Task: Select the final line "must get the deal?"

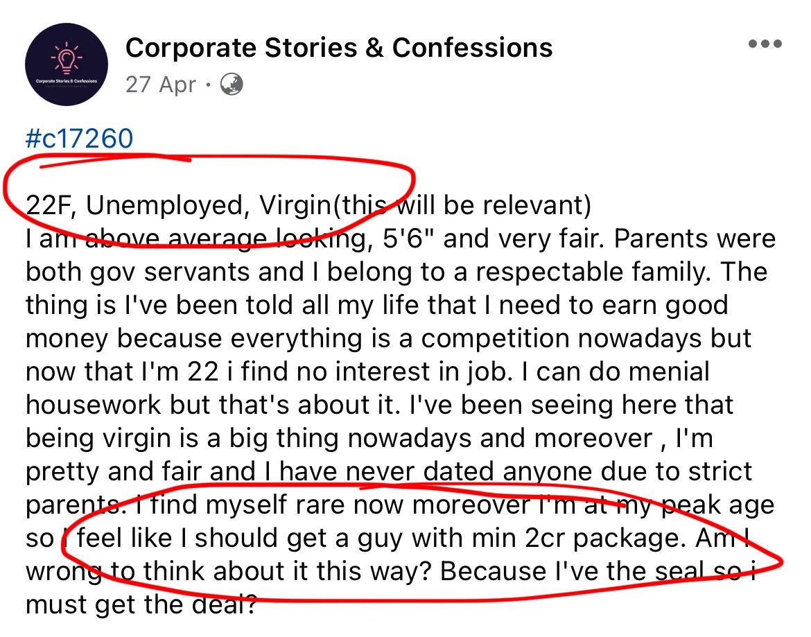Action: click(x=141, y=604)
